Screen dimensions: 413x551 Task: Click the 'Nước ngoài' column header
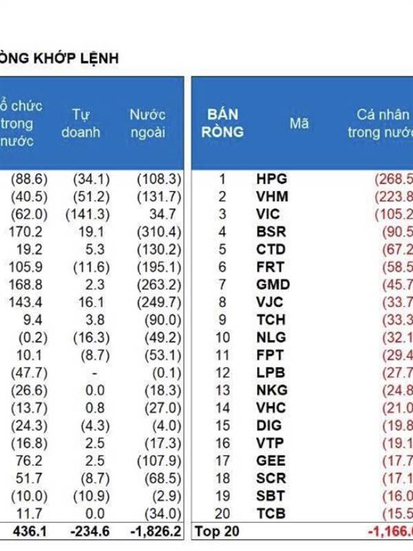pos(147,124)
